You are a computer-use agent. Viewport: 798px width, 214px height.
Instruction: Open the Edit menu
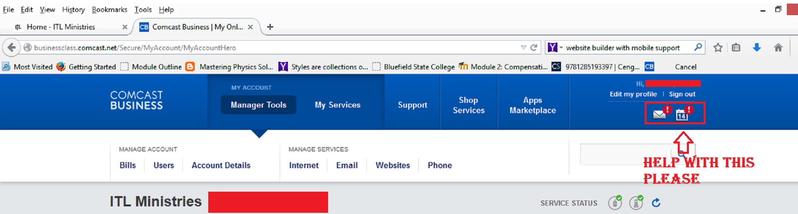[x=27, y=10]
